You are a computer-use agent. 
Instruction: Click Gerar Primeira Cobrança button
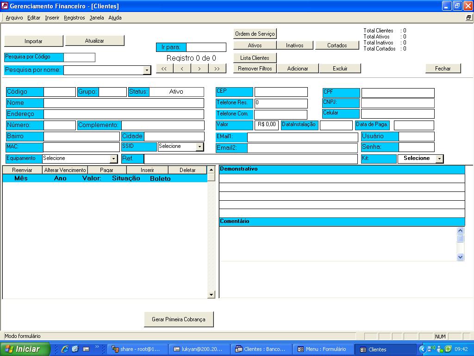[179, 319]
